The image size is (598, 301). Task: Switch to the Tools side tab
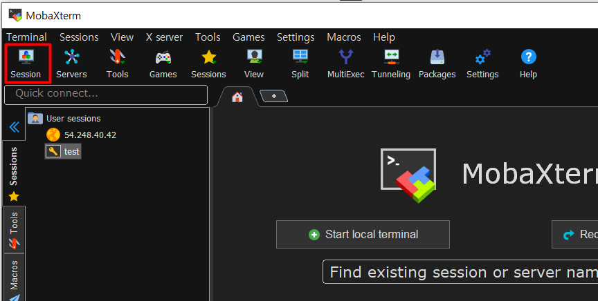pos(14,229)
